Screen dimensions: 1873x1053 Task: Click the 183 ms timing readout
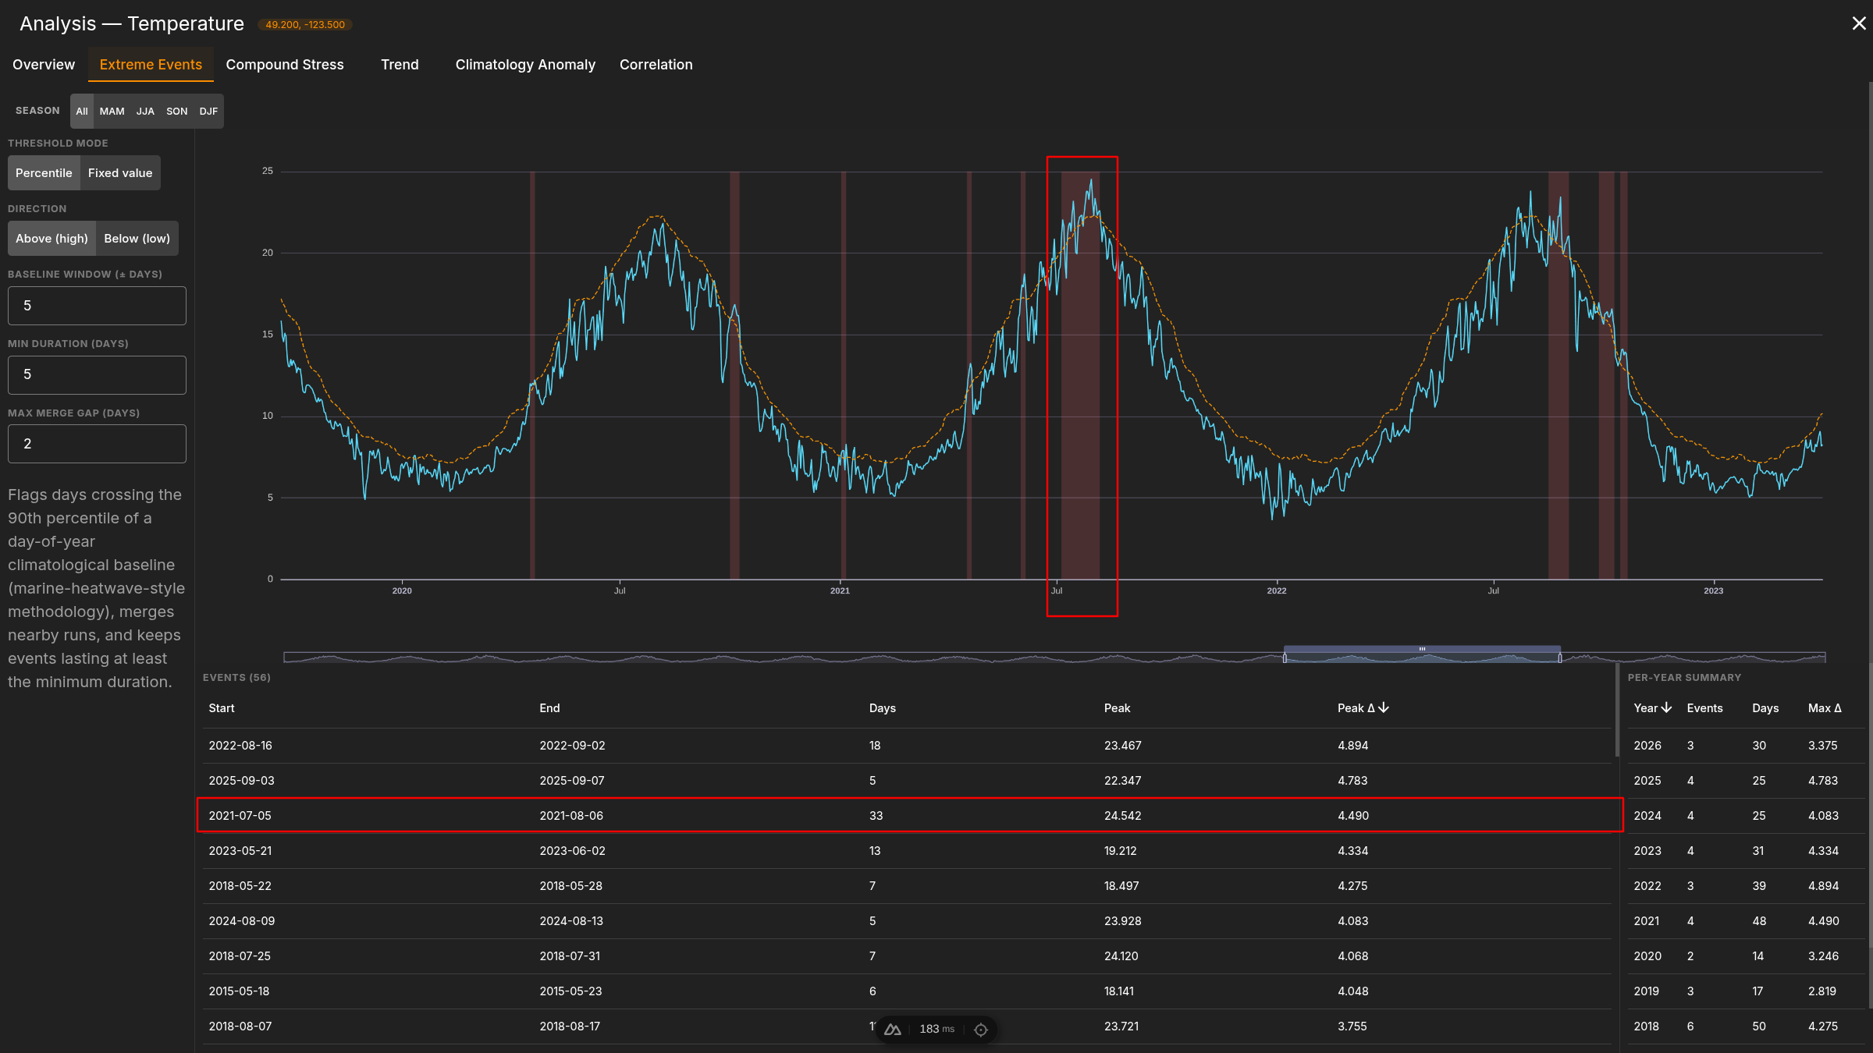pos(936,1030)
